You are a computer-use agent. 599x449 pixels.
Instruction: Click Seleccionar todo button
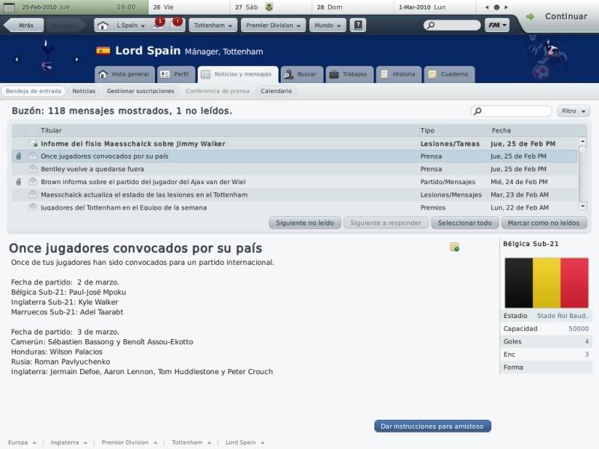click(x=464, y=222)
